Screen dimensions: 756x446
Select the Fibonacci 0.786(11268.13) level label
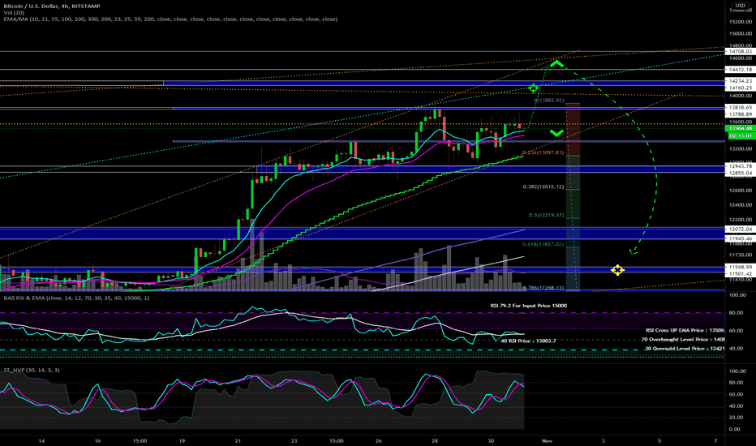coord(543,288)
